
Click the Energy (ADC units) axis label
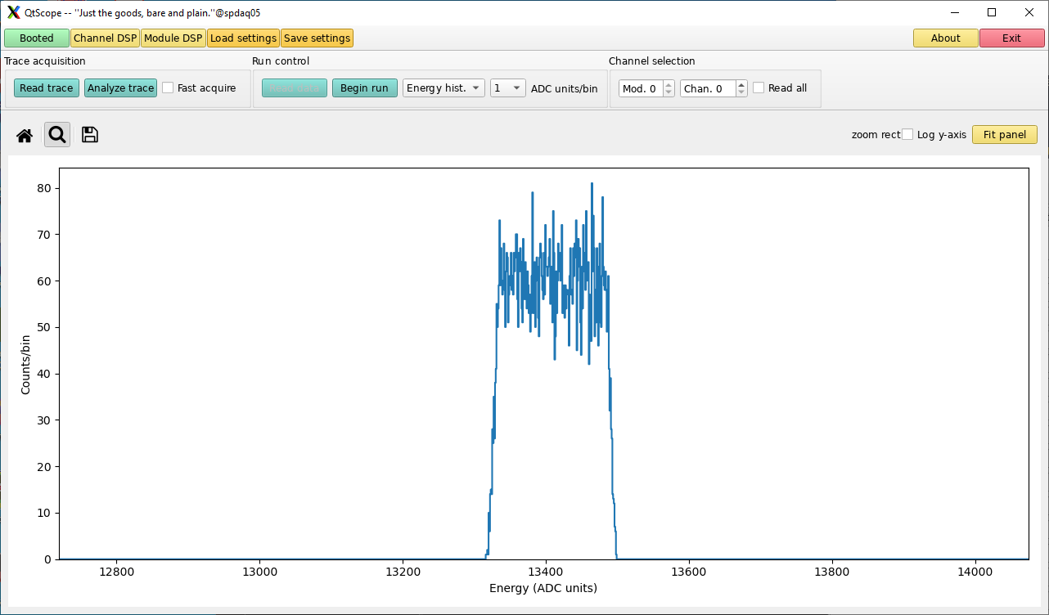pyautogui.click(x=543, y=588)
